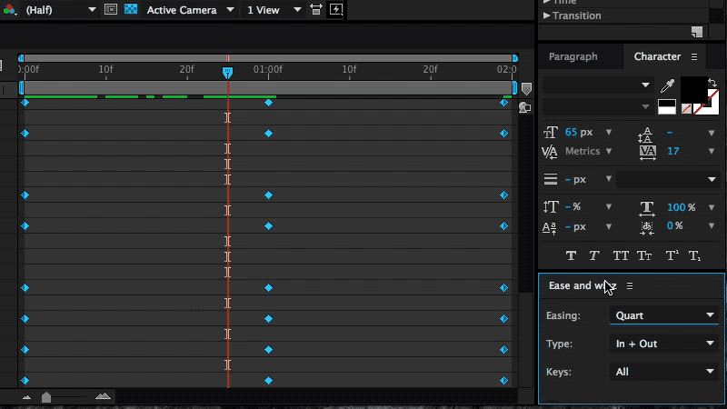Click the stroke width icon

pos(551,179)
